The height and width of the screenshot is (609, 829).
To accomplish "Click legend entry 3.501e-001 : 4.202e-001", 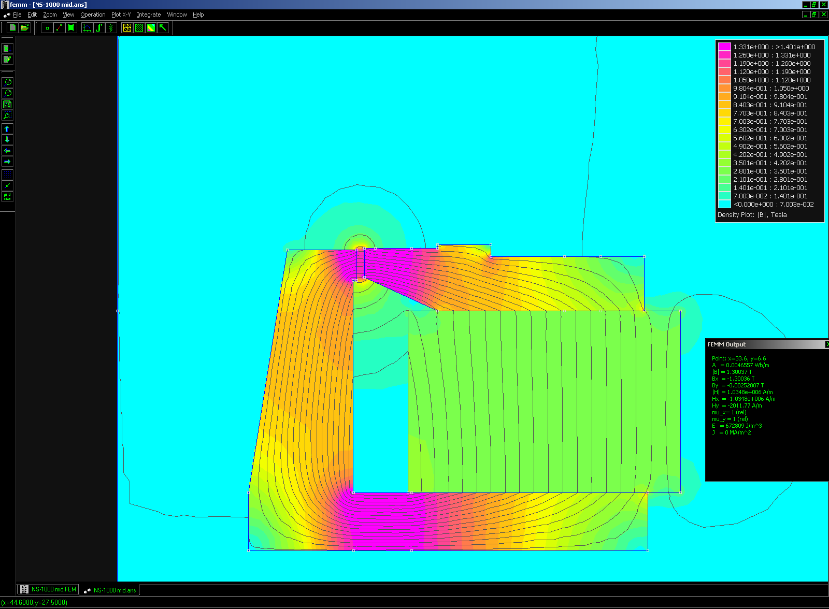I will point(770,163).
